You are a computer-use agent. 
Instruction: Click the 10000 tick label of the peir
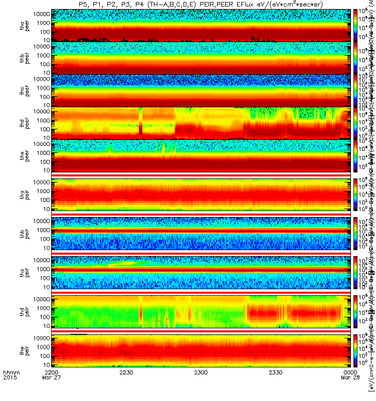[x=42, y=338]
